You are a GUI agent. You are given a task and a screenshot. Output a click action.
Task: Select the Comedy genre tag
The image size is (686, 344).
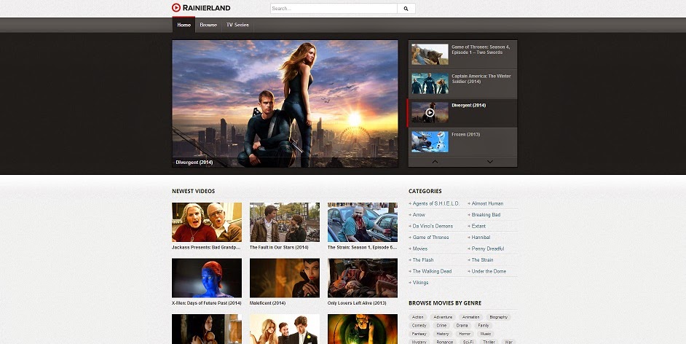coord(419,325)
